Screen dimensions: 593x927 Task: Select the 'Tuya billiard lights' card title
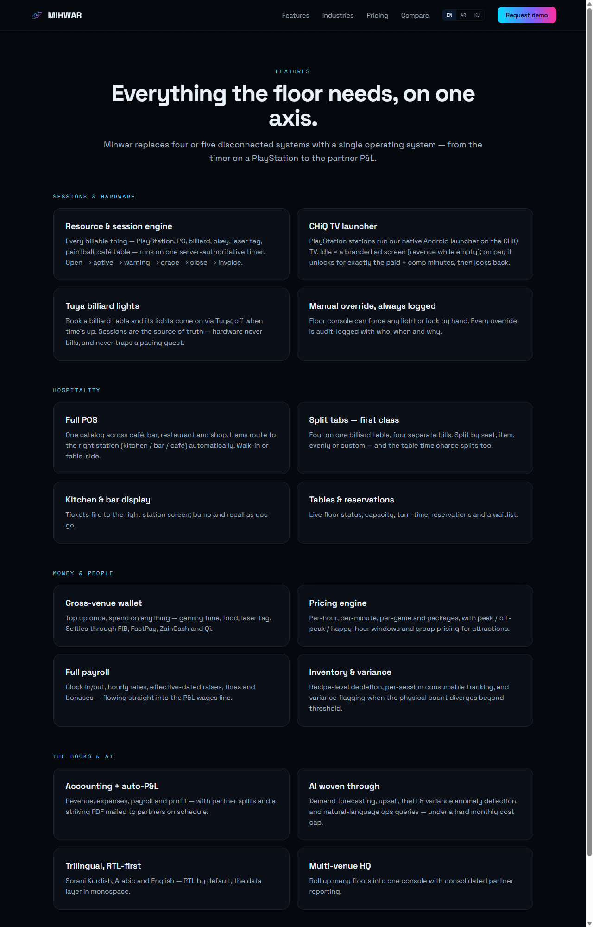(x=102, y=306)
